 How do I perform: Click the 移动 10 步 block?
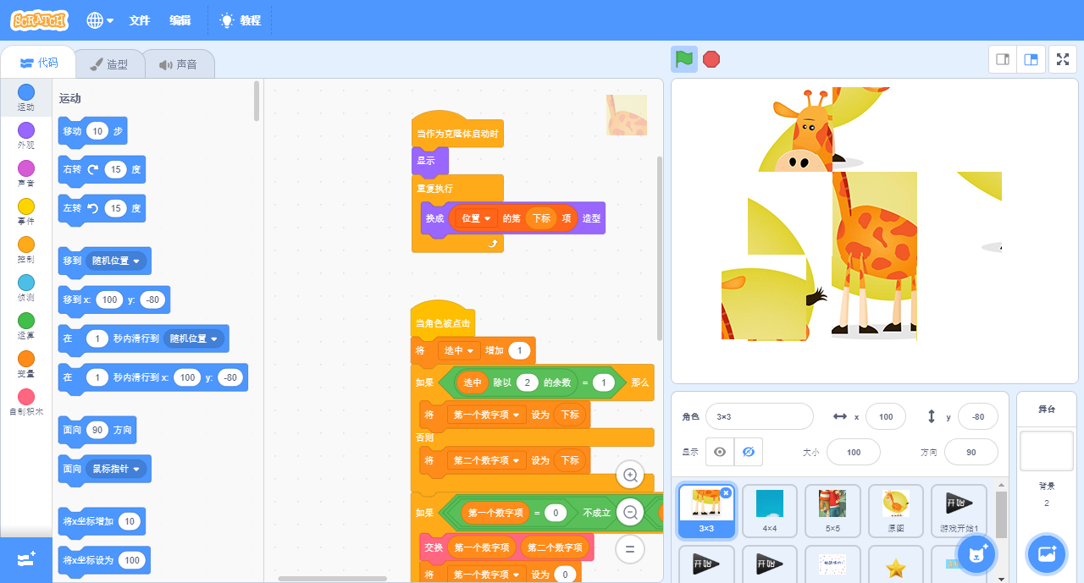pos(92,131)
